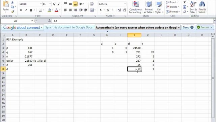Select column J header

(134, 35)
